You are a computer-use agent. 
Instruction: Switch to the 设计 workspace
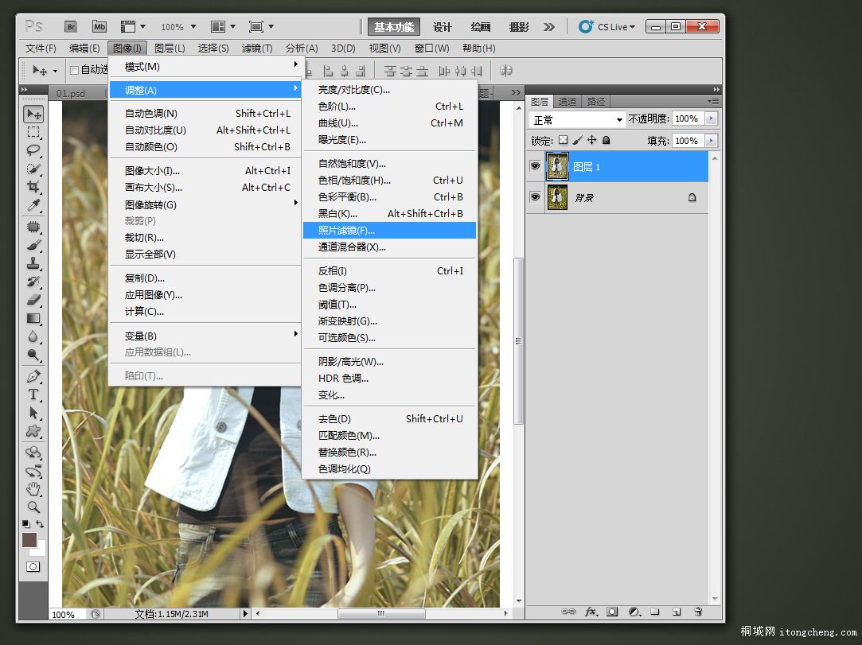[443, 27]
